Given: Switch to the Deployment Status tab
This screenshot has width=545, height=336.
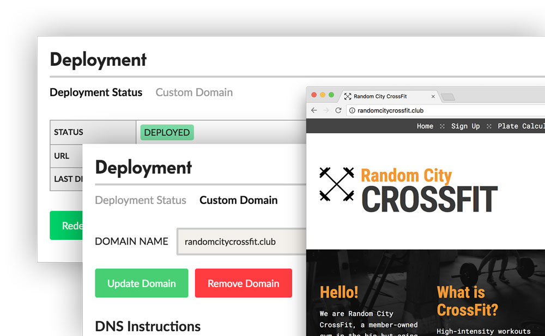Looking at the screenshot, I should point(141,200).
